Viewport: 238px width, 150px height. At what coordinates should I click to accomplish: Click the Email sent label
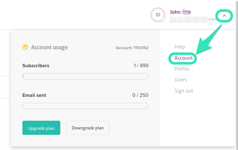click(x=34, y=95)
